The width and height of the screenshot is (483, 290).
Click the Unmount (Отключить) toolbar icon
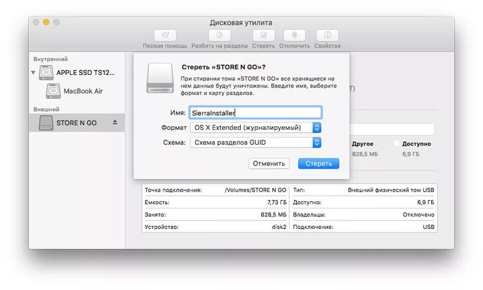[295, 35]
